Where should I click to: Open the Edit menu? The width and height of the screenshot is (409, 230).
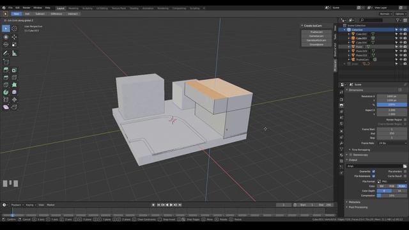click(x=17, y=8)
